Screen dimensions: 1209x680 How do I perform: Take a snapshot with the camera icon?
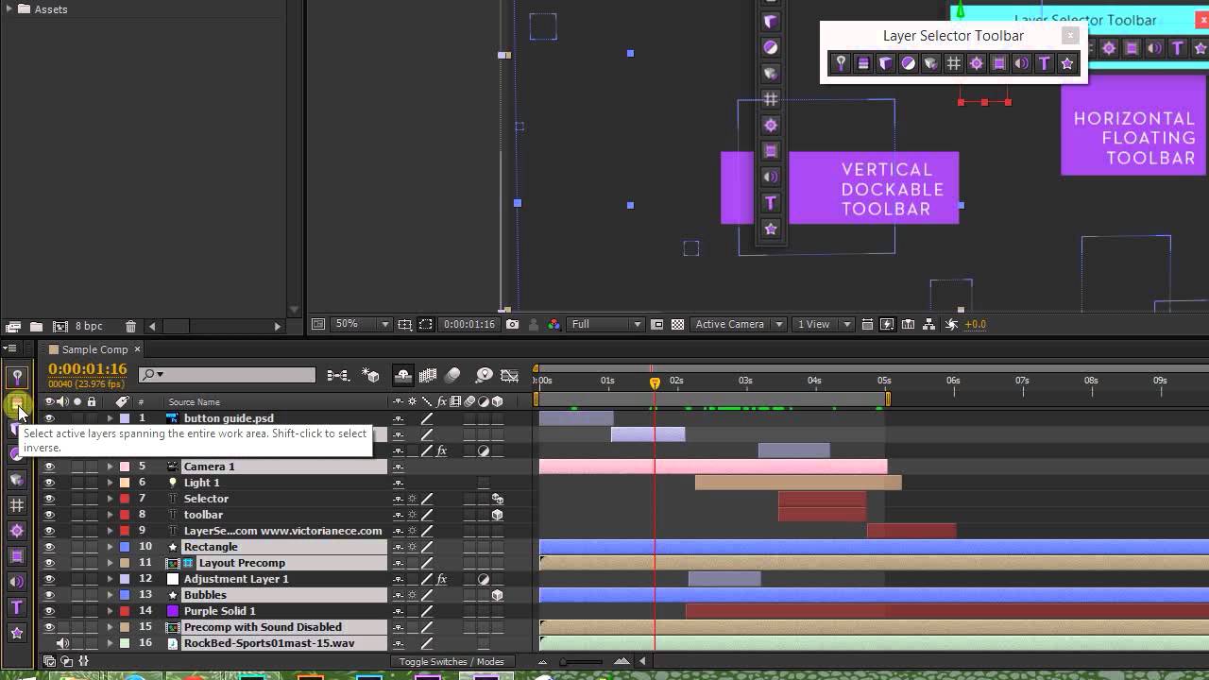[512, 324]
